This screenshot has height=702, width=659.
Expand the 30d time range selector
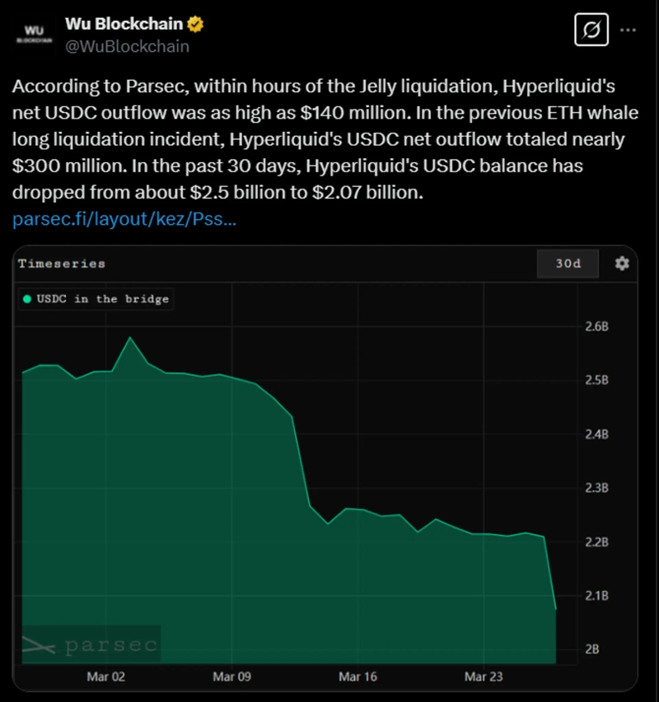click(568, 264)
